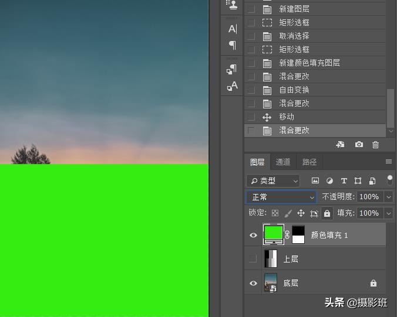
Task: Click 填充 100% value field
Action: [370, 213]
